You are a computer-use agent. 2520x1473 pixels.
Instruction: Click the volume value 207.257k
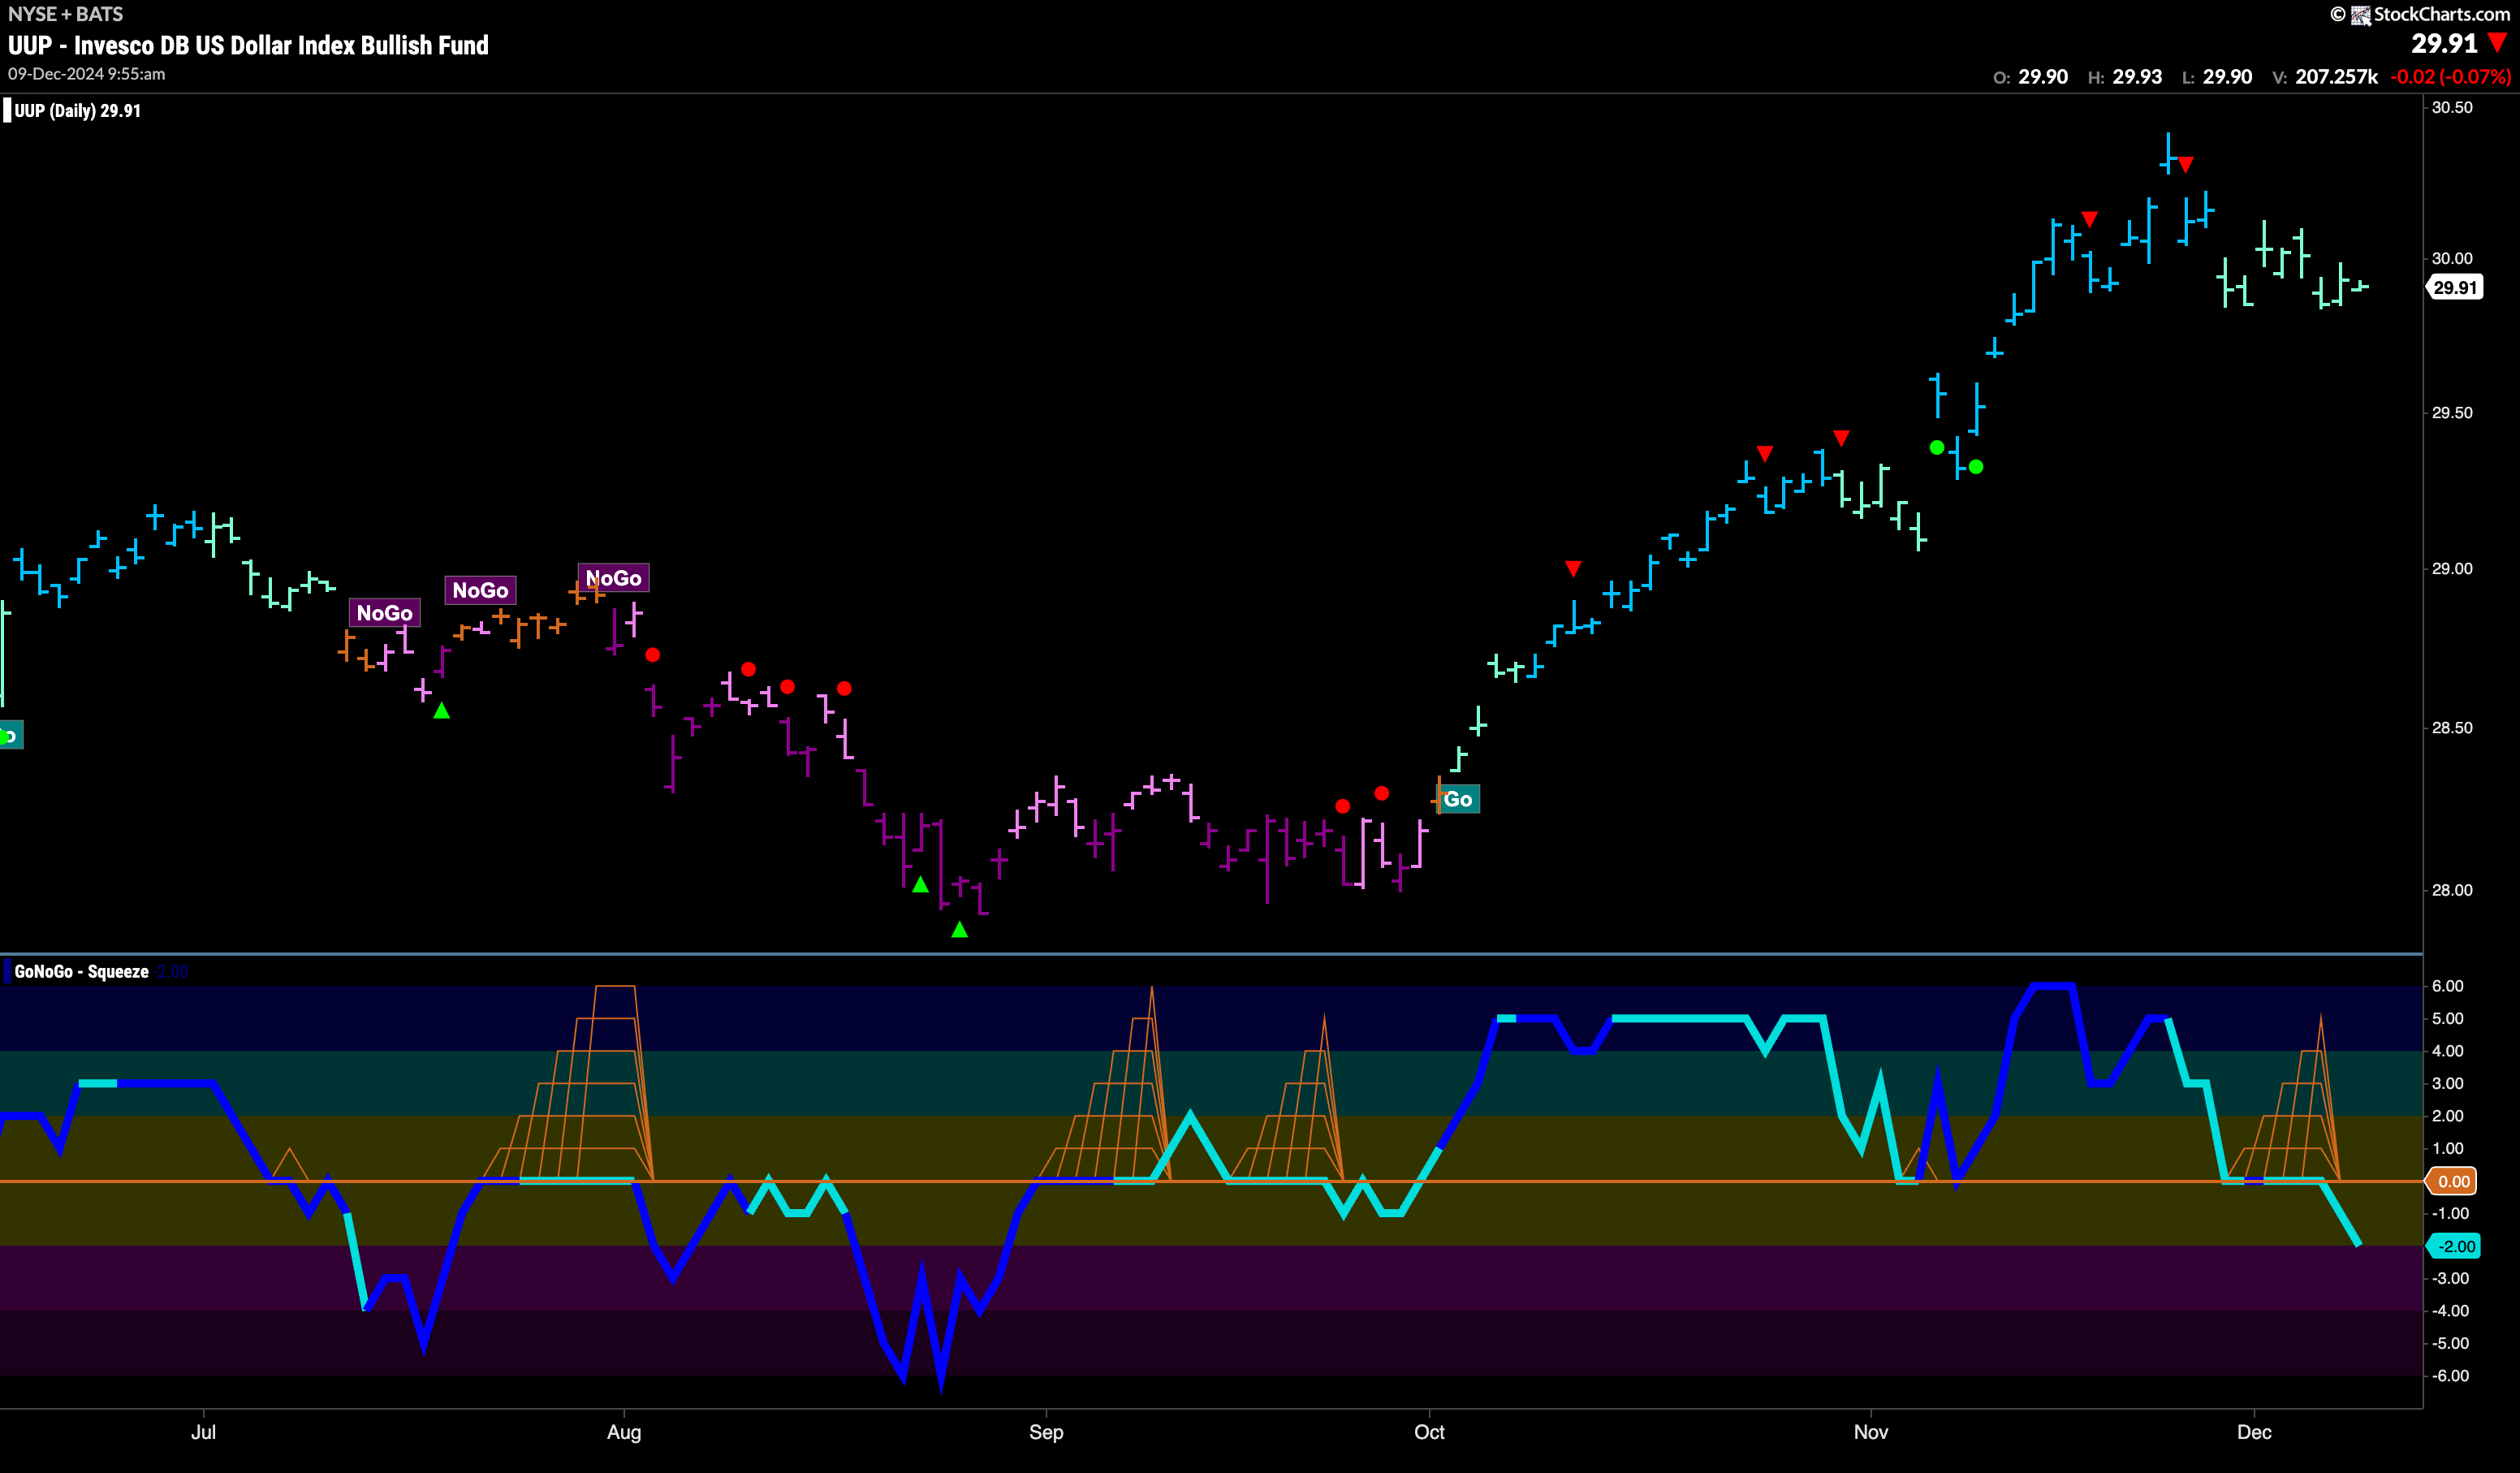pos(2336,77)
